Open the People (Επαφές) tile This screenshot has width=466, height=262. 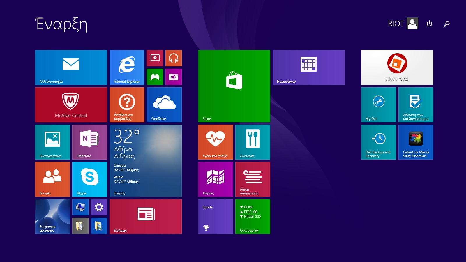click(x=52, y=179)
